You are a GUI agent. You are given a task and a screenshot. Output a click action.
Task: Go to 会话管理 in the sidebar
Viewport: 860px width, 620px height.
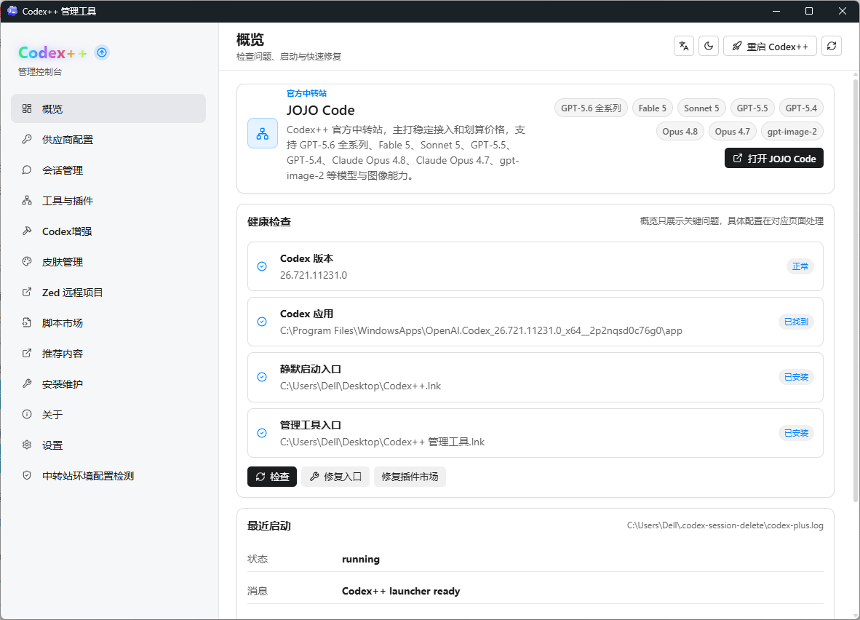[x=108, y=170]
